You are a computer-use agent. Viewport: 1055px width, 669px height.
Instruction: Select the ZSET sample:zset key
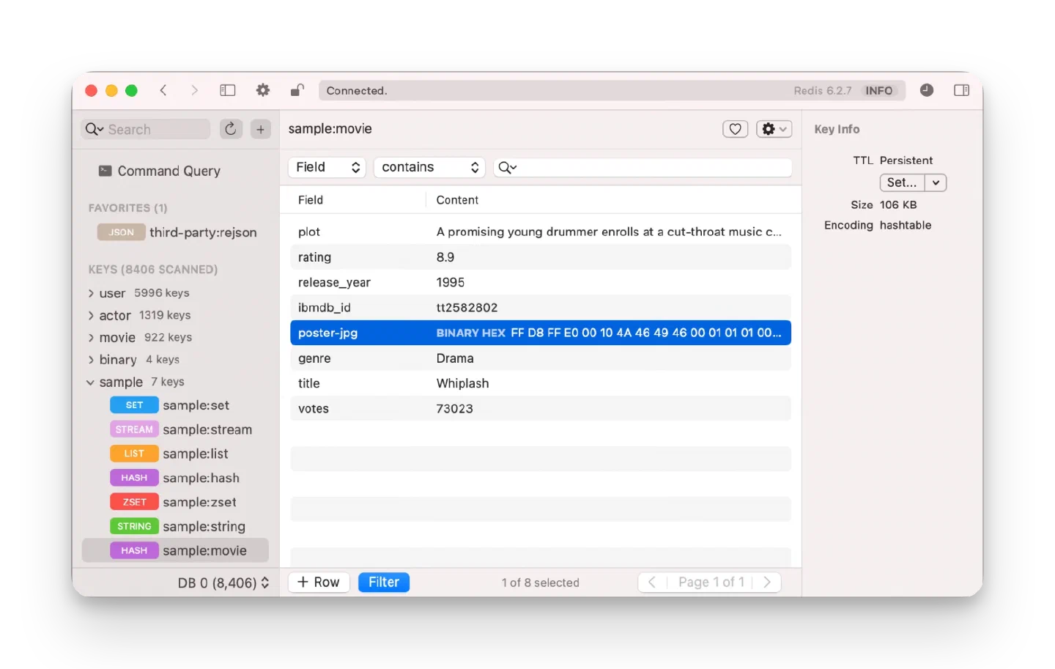coord(174,502)
